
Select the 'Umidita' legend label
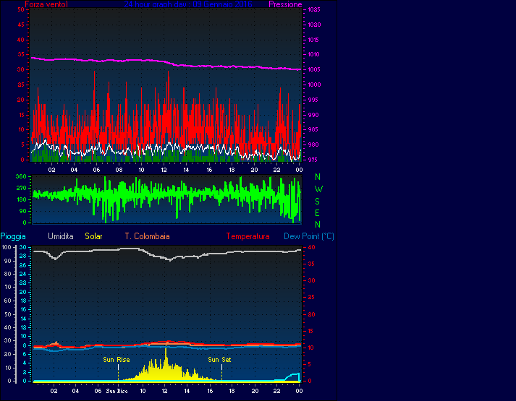(61, 236)
